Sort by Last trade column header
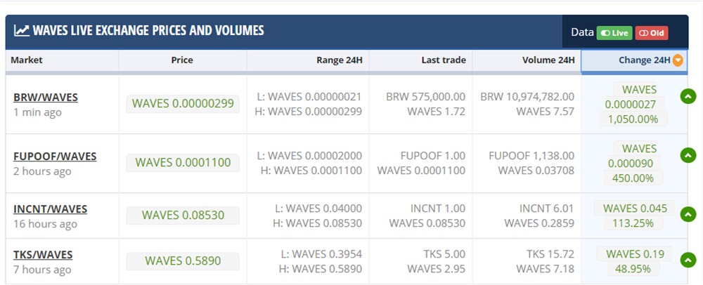Screen dimensions: 703x285 [421, 60]
